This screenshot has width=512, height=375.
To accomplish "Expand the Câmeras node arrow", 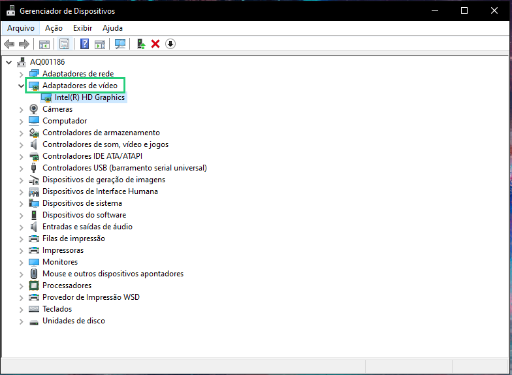I will (21, 110).
